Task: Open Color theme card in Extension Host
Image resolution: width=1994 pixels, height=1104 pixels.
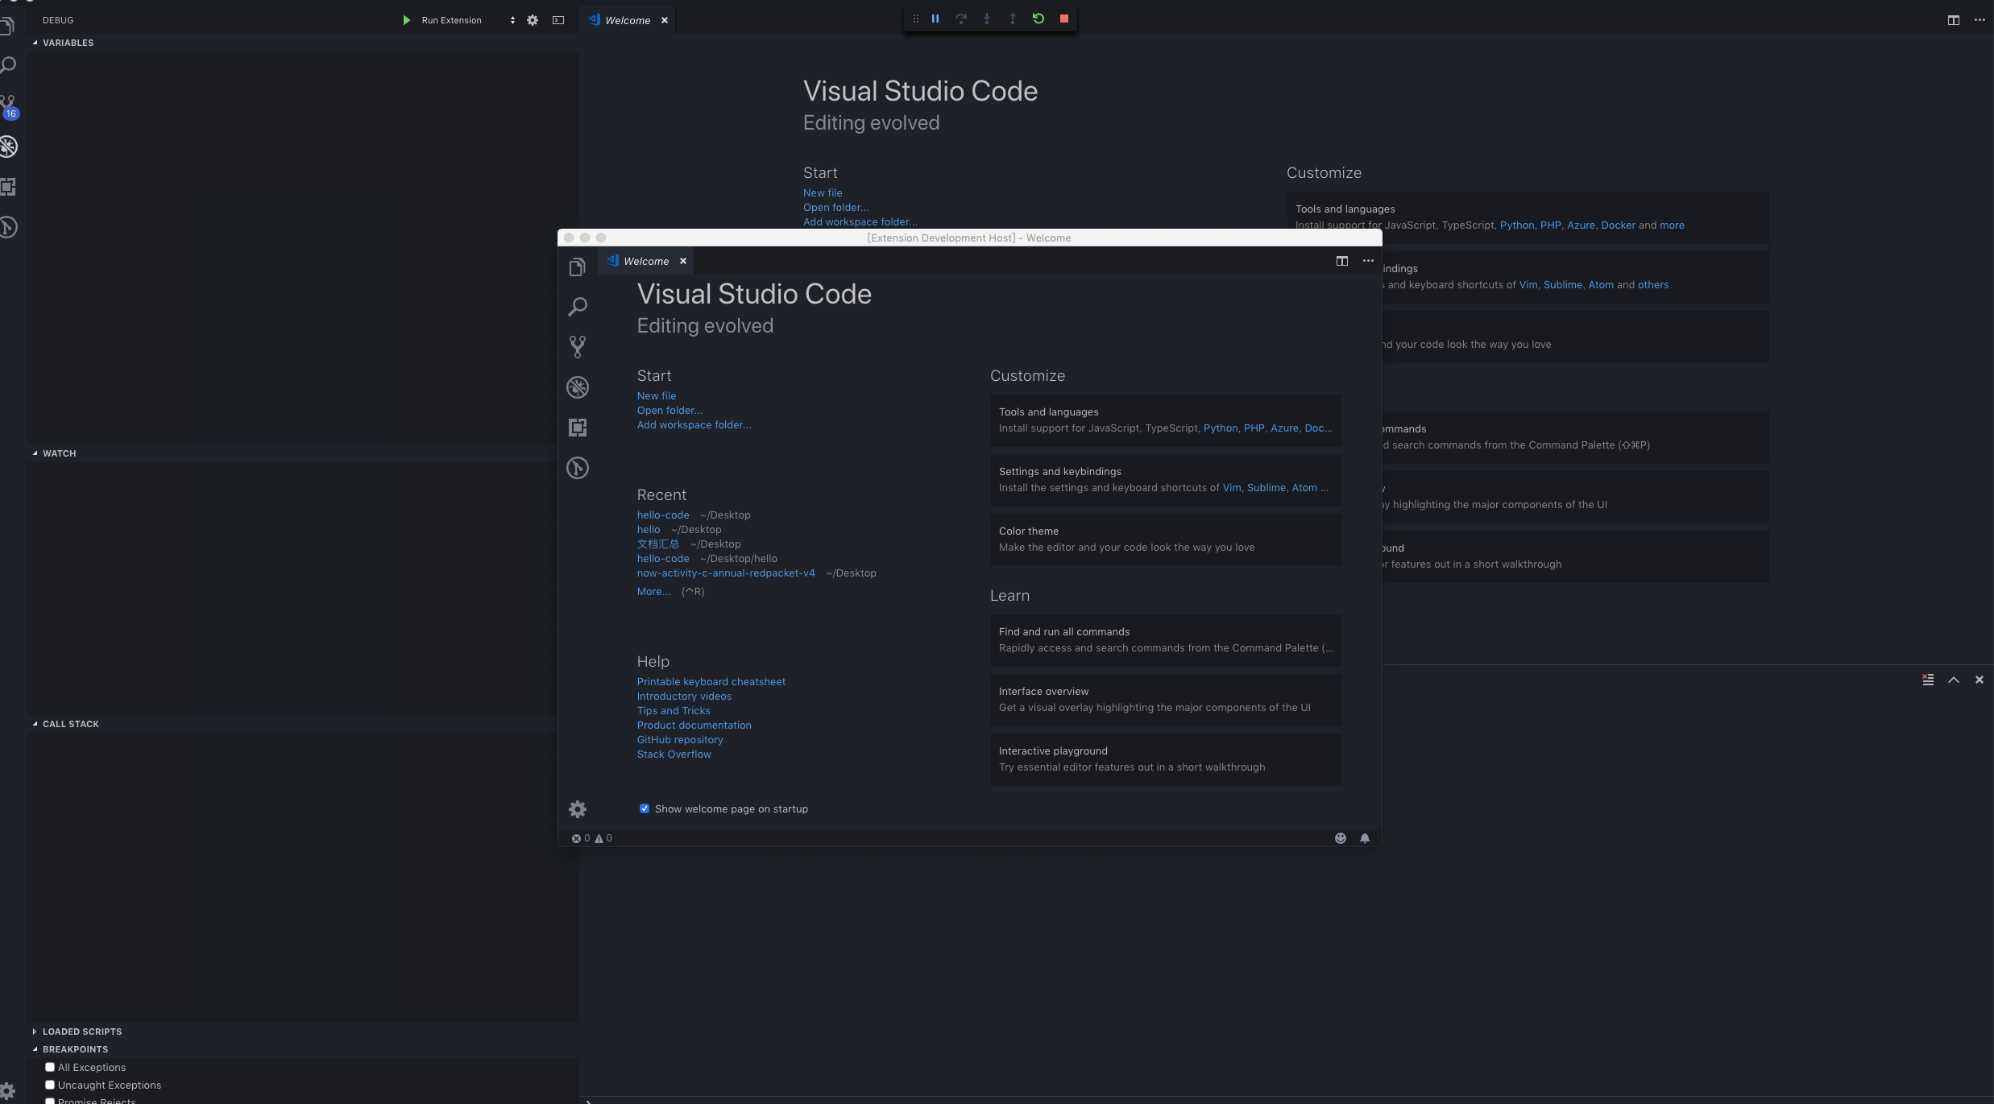Action: 1166,539
